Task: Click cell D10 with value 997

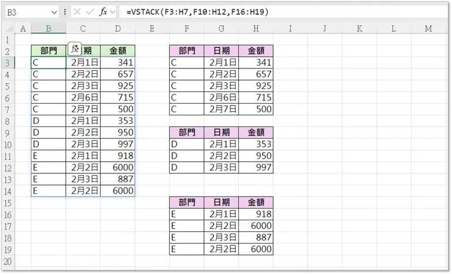Action: (x=118, y=144)
